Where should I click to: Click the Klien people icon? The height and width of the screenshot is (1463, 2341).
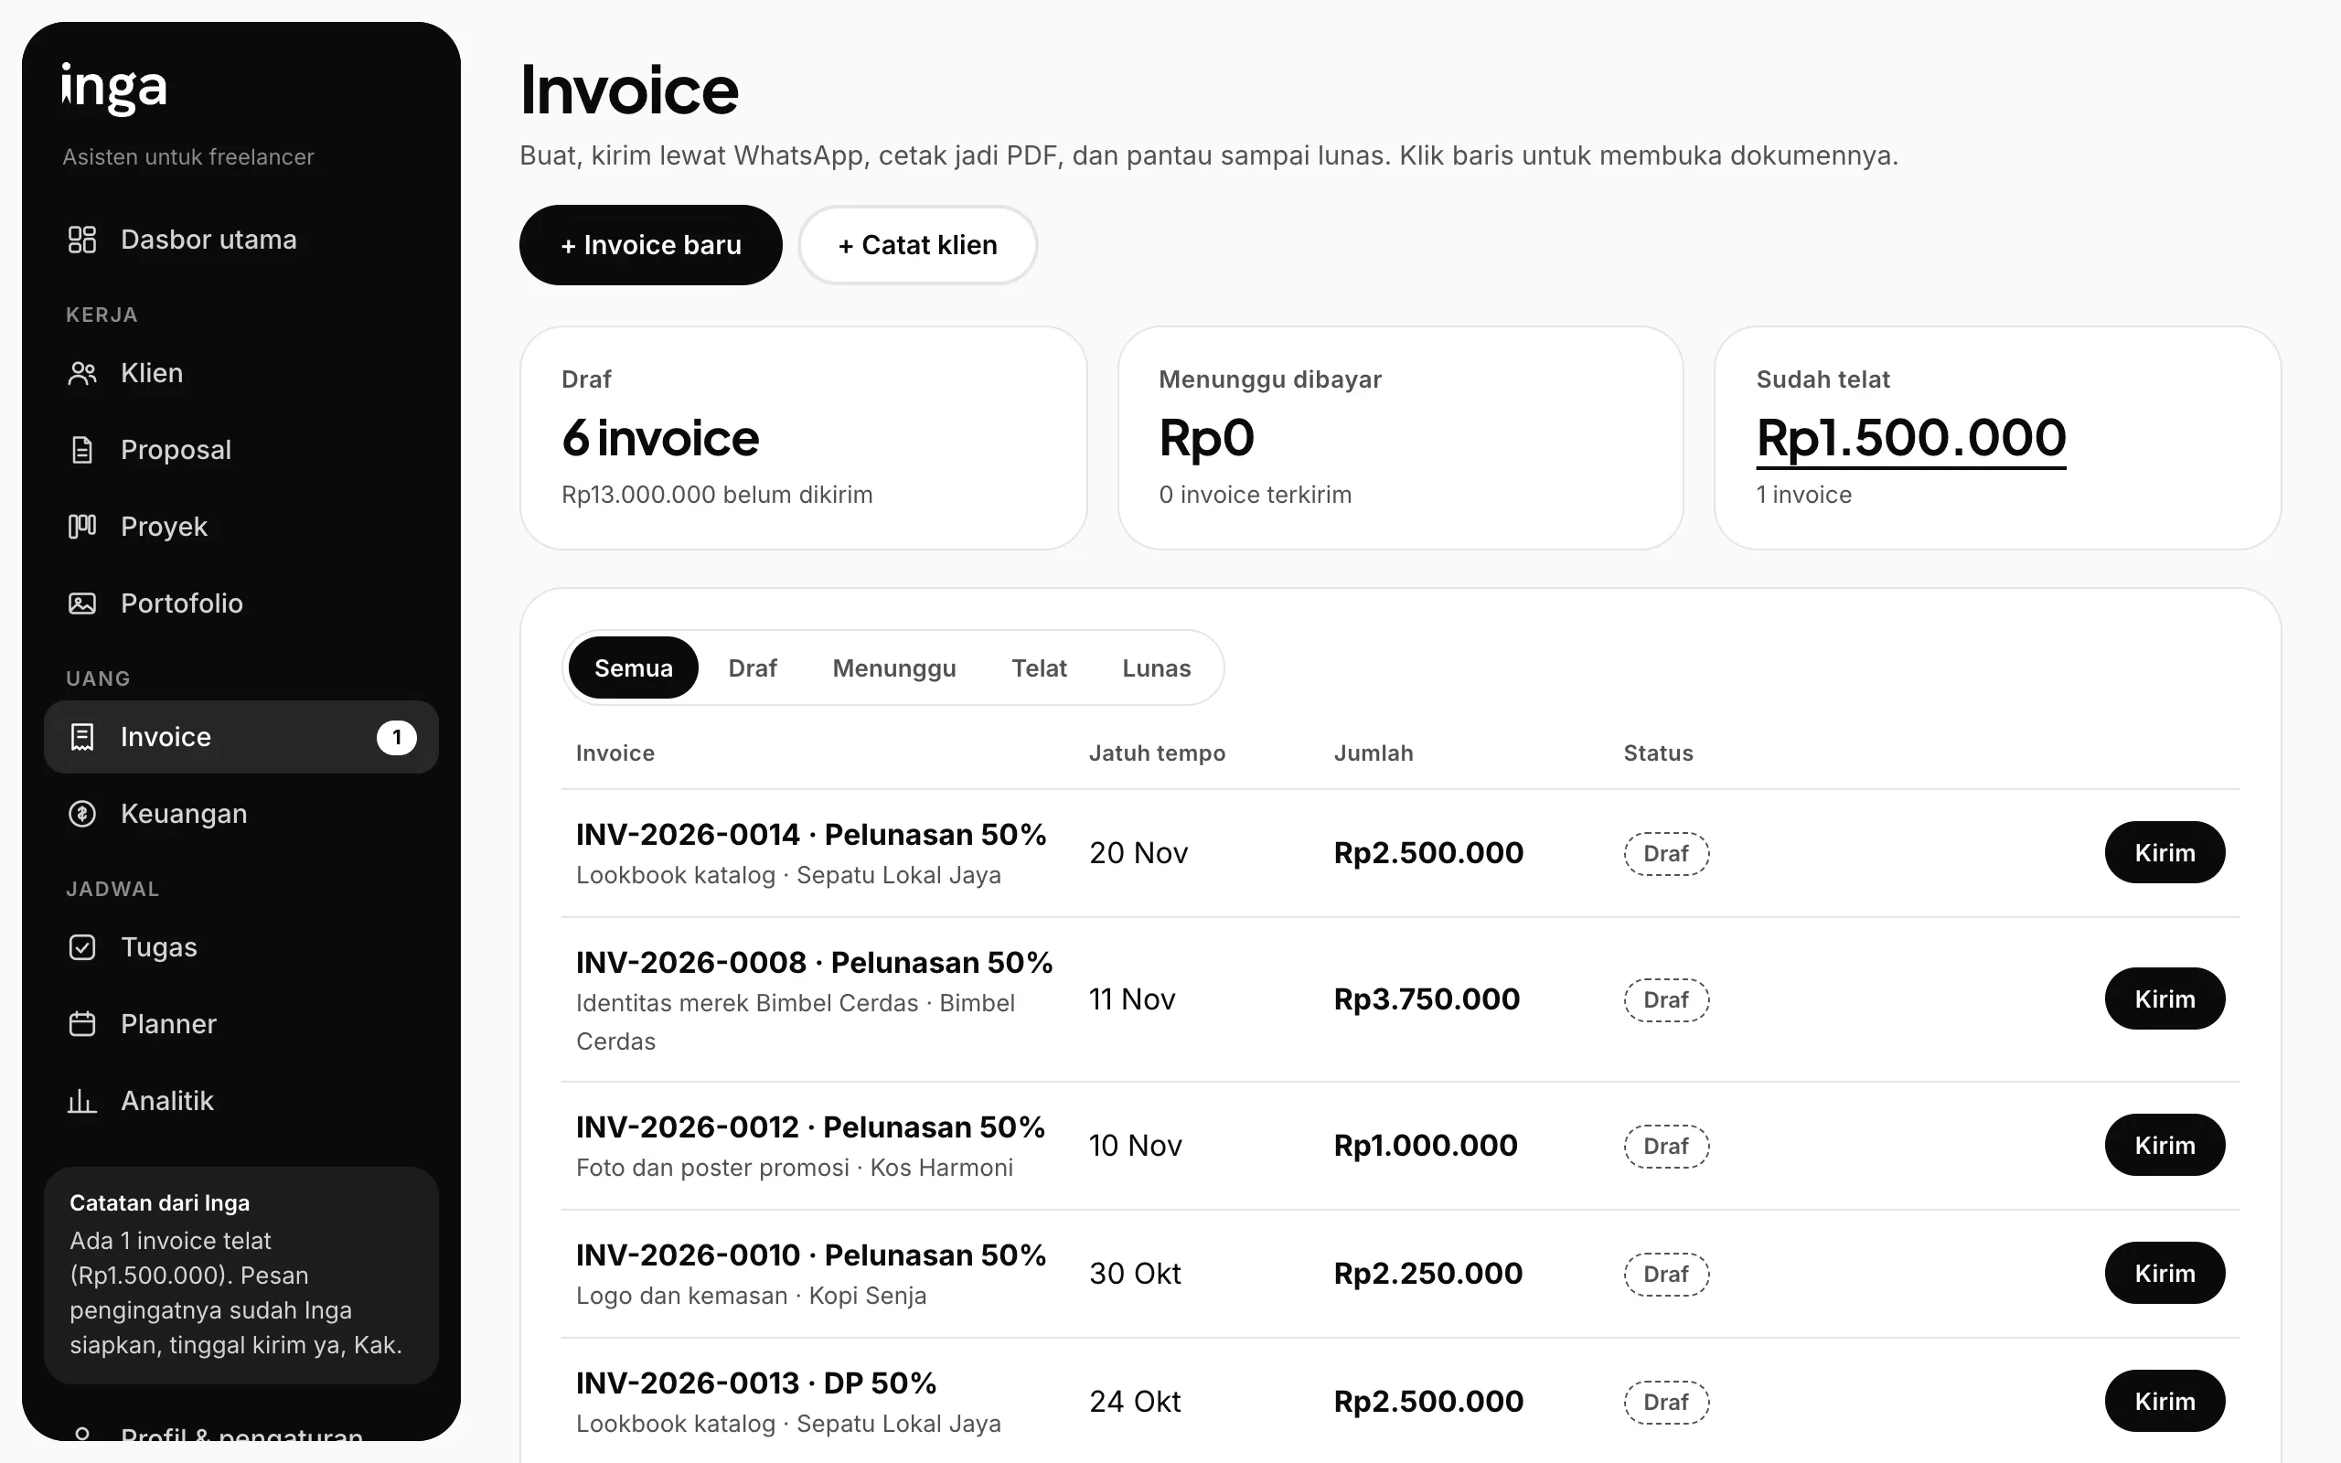pos(82,373)
